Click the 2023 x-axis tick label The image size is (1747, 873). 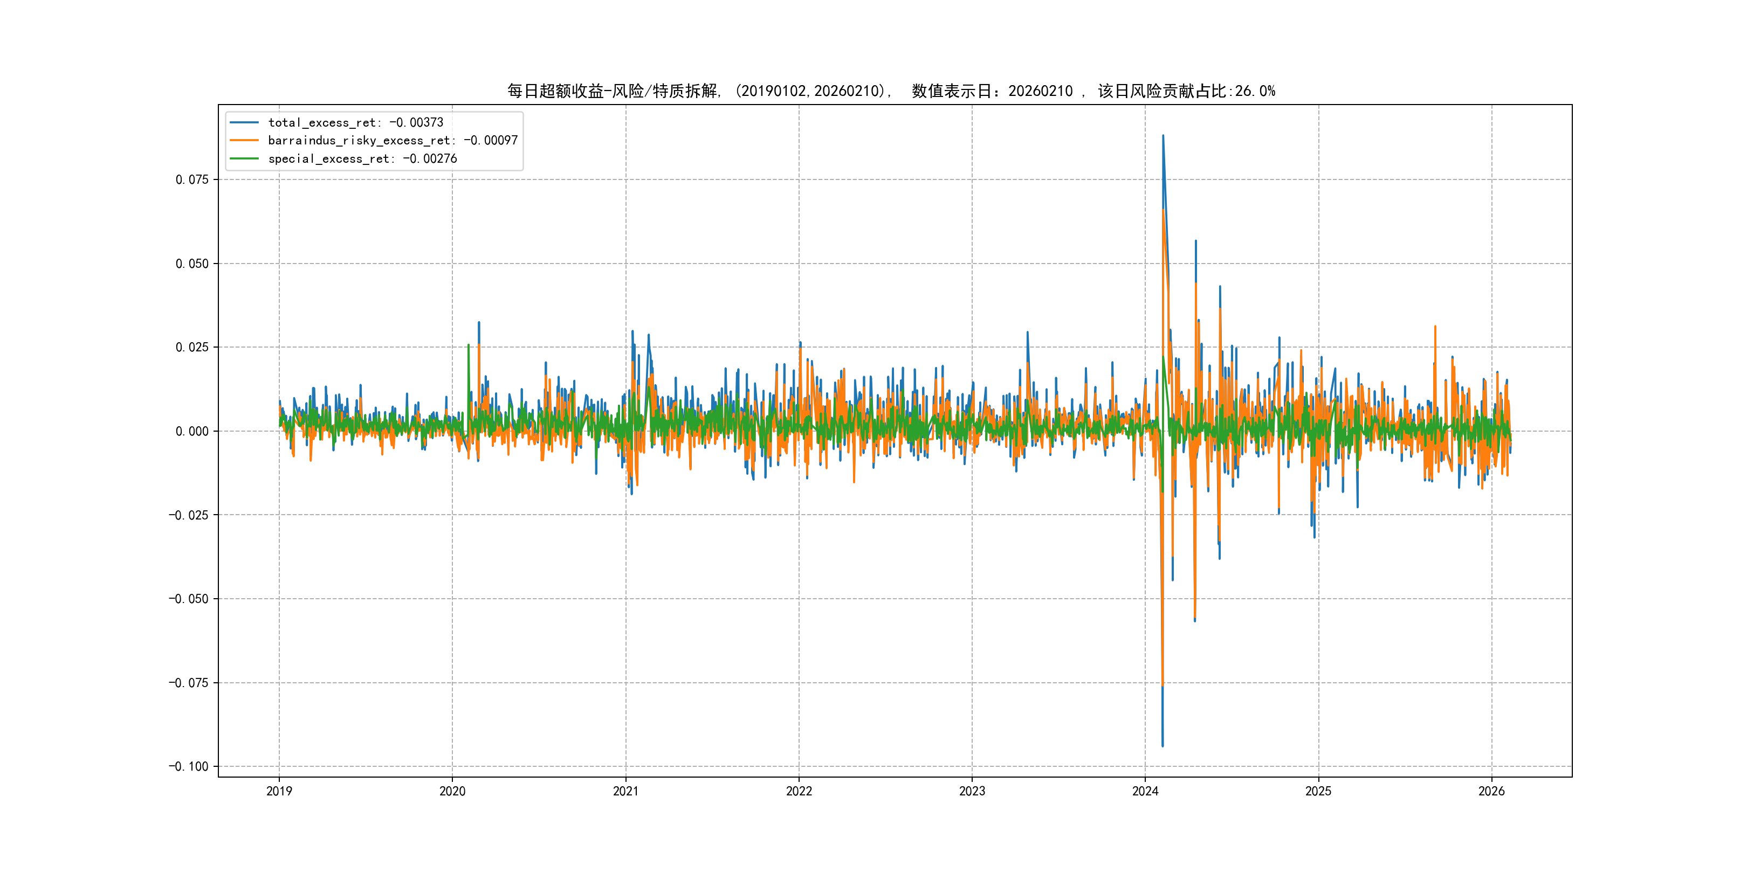click(972, 791)
